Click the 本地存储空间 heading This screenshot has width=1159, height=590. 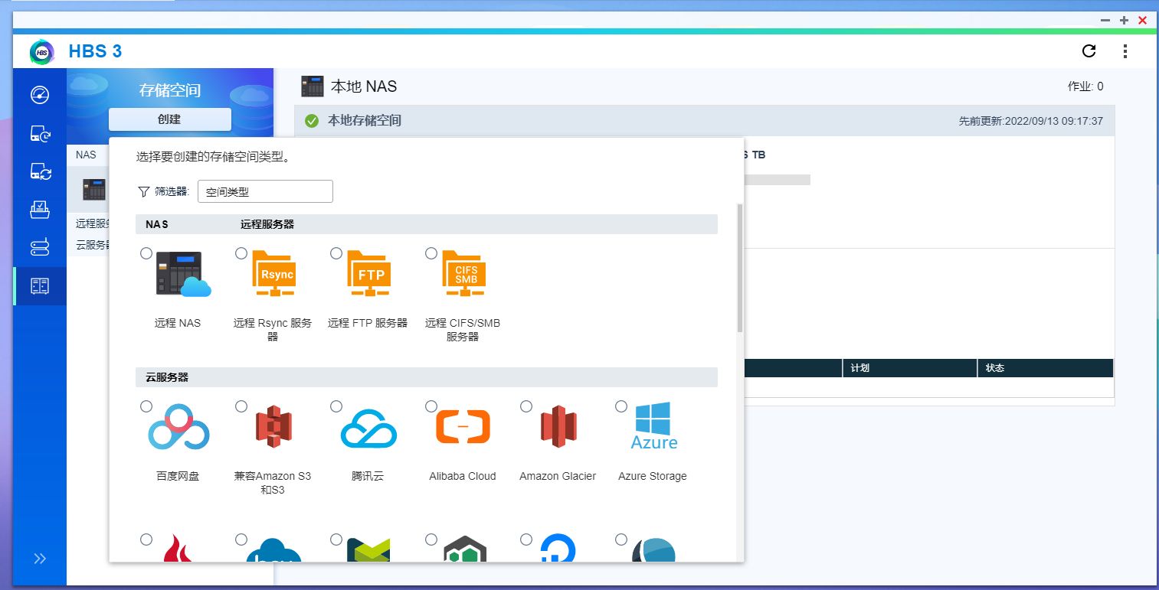(x=365, y=121)
